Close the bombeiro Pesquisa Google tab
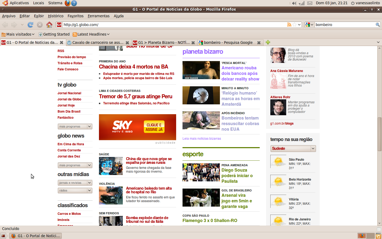 coord(259,42)
